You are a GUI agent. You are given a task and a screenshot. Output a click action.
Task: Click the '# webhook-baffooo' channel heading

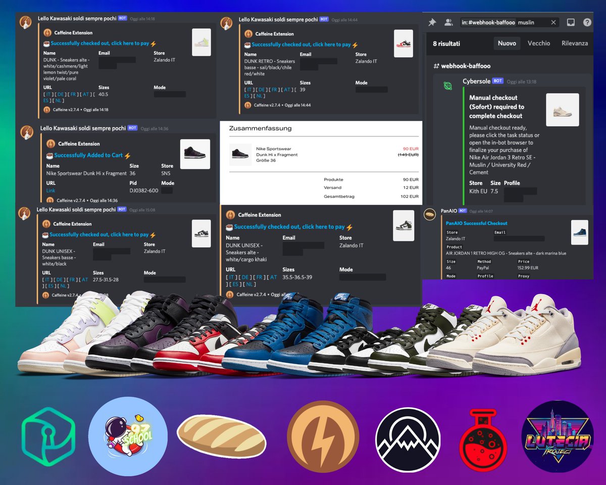point(462,66)
